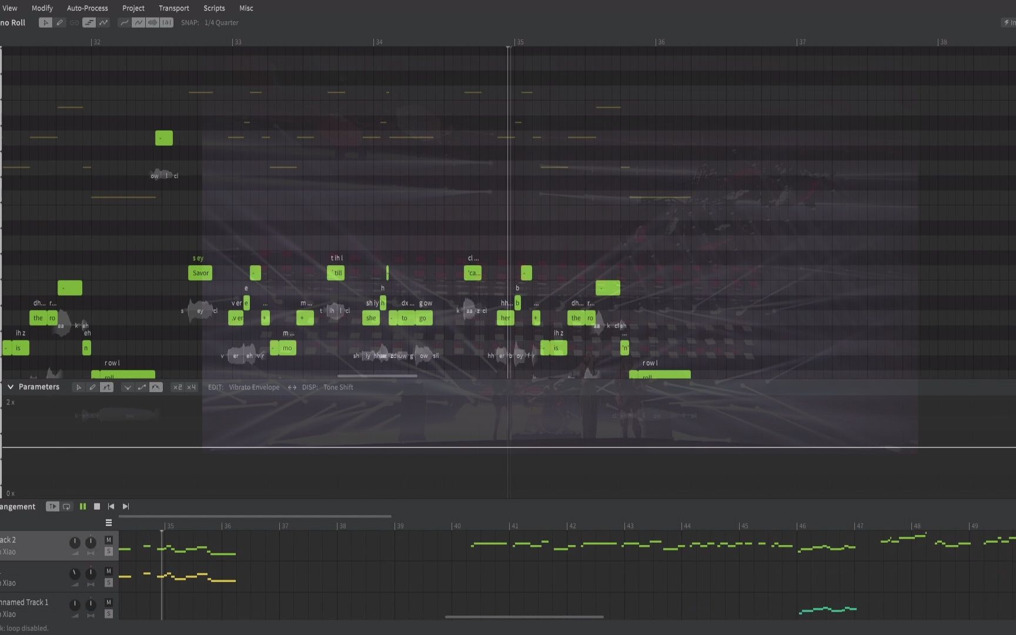
Task: Open the Project menu
Action: coord(133,8)
